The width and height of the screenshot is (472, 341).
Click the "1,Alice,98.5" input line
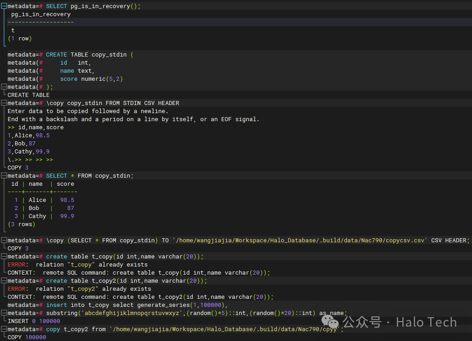point(29,136)
